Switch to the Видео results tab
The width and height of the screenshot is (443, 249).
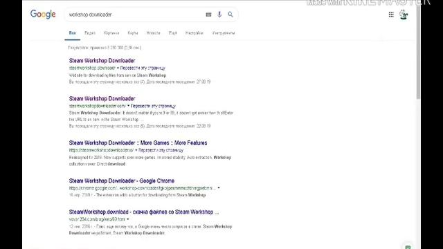(90, 33)
